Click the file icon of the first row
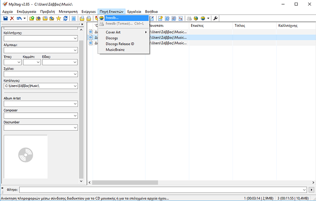Screen dimensions: 316x201 [91, 32]
